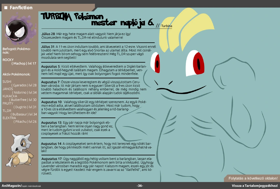Select the ELEKTRA Pikachu entry
280x189 pixels.
tap(19, 120)
